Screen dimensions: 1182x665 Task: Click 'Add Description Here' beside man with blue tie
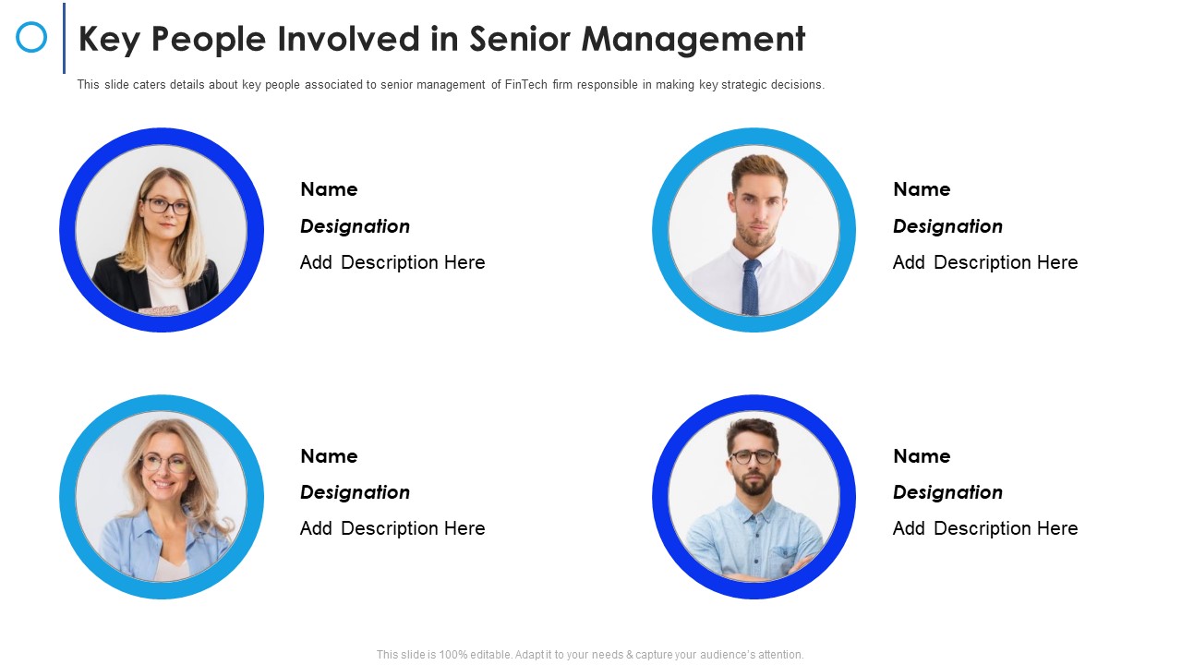pos(985,262)
